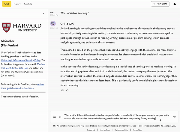Send the message with the paper plane icon
The height and width of the screenshot is (133, 180).
pos(174,117)
